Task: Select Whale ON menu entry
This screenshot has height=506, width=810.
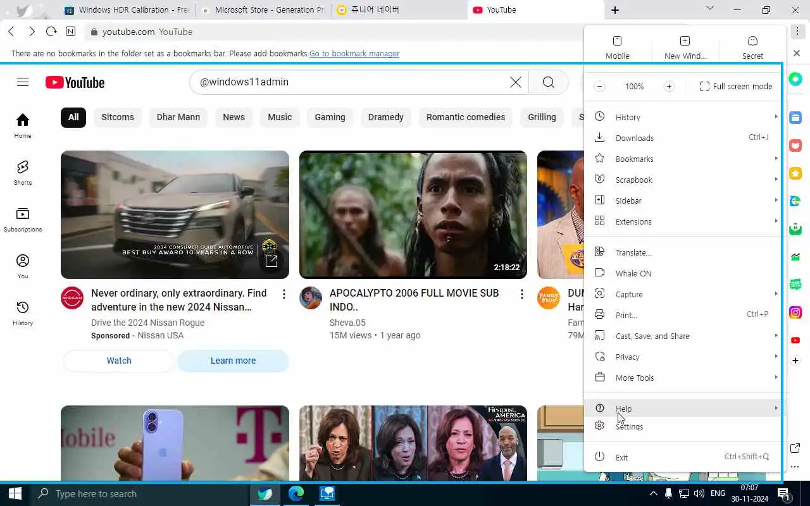Action: pyautogui.click(x=684, y=273)
